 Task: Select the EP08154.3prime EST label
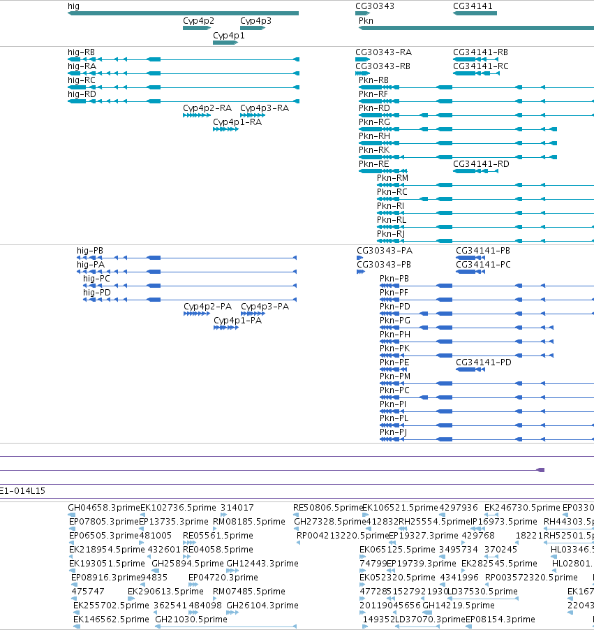(x=500, y=619)
